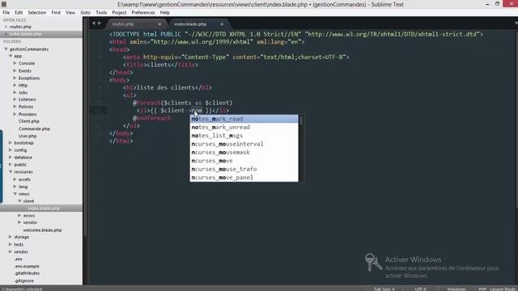Change UTF-8 encoding in status bar
Viewport: 518px width, 291px height.
click(420, 289)
